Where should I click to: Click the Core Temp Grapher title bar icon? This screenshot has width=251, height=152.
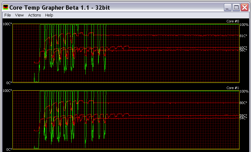pyautogui.click(x=5, y=7)
